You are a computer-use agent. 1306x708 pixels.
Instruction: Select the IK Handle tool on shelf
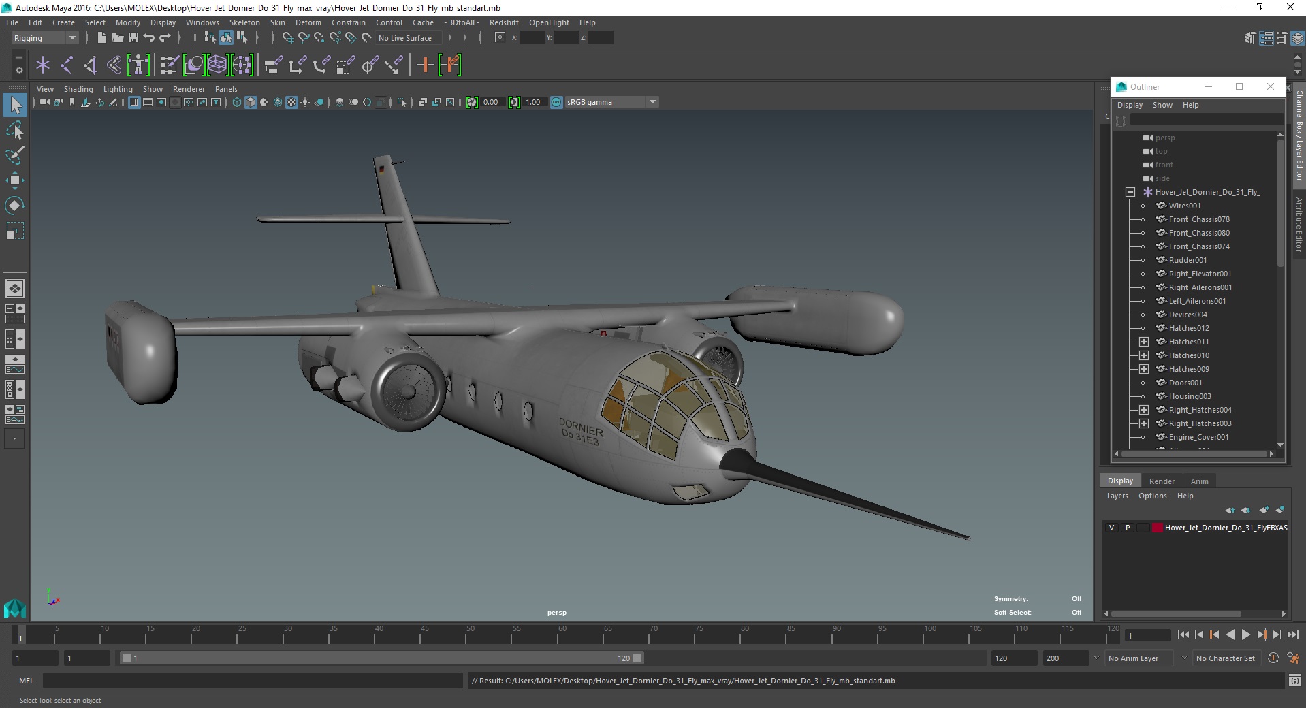point(91,65)
